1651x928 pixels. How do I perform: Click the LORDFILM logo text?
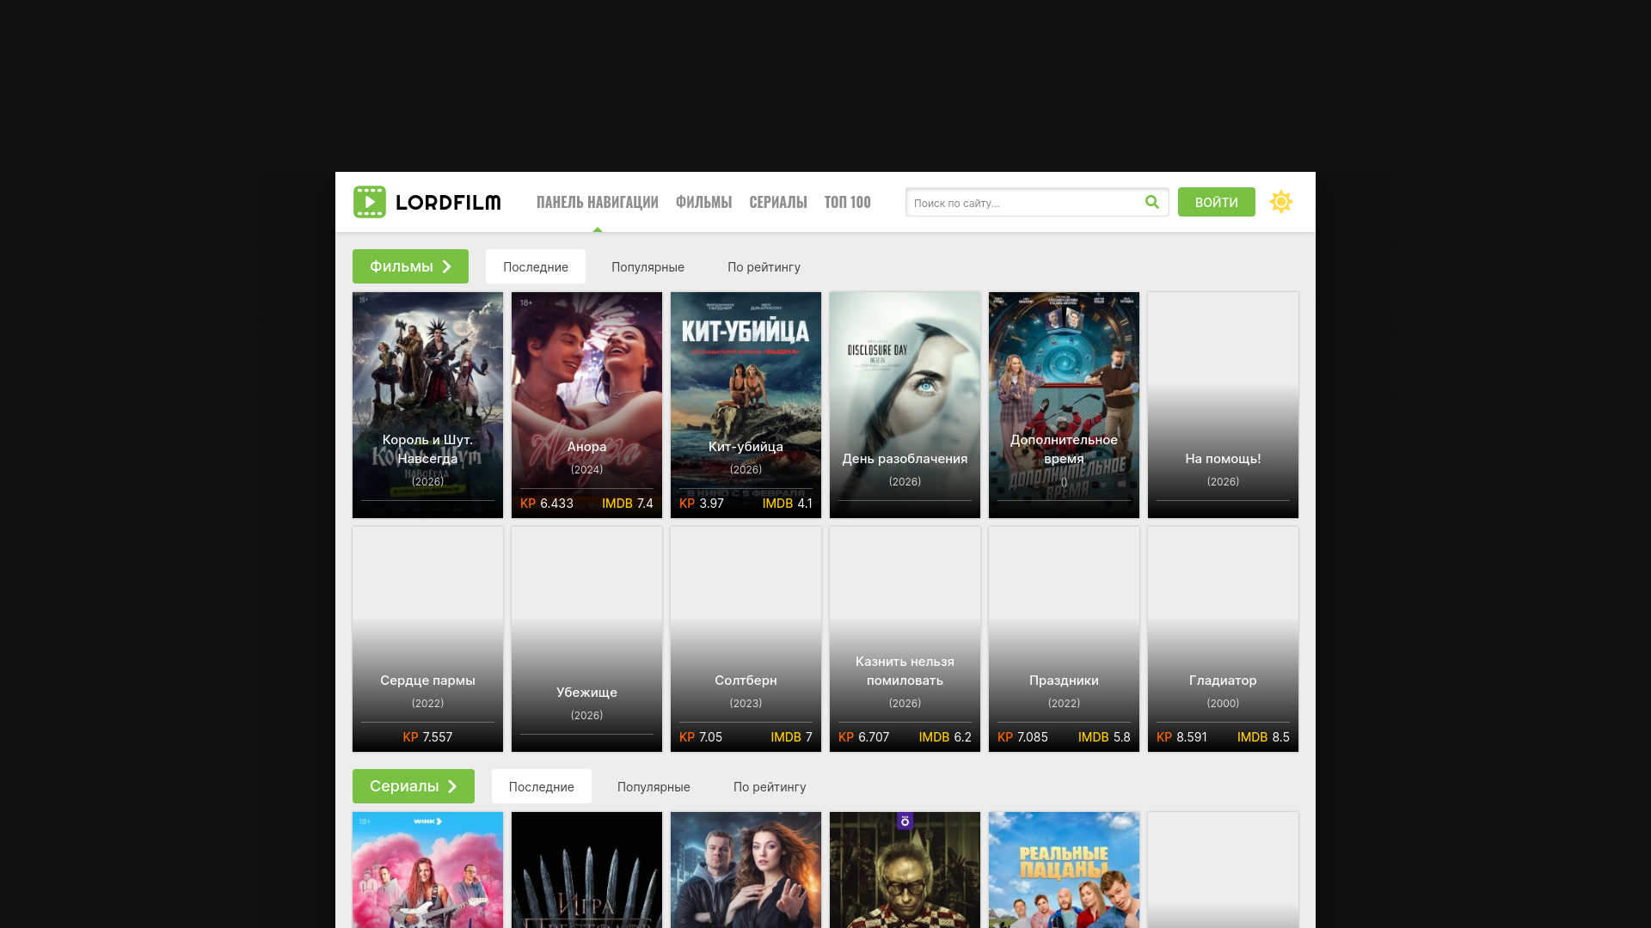point(448,203)
